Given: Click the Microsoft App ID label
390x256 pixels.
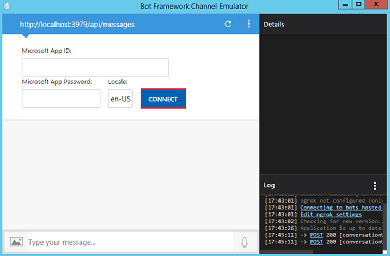Looking at the screenshot, I should (47, 51).
